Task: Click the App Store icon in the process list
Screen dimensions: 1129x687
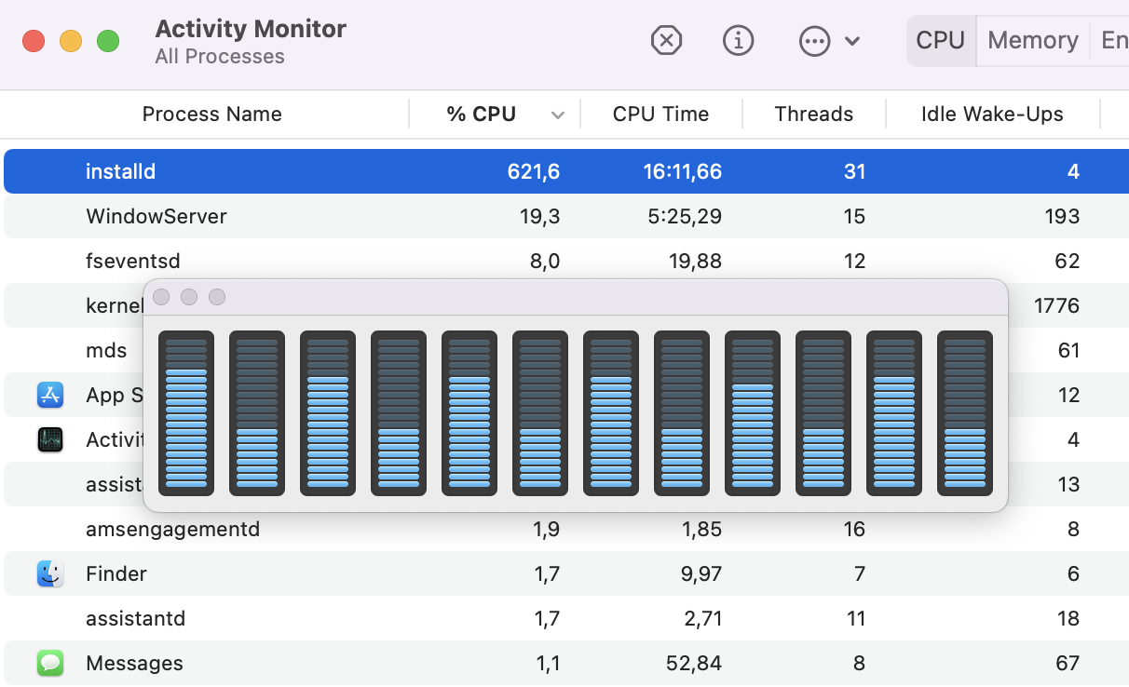Action: 50,395
